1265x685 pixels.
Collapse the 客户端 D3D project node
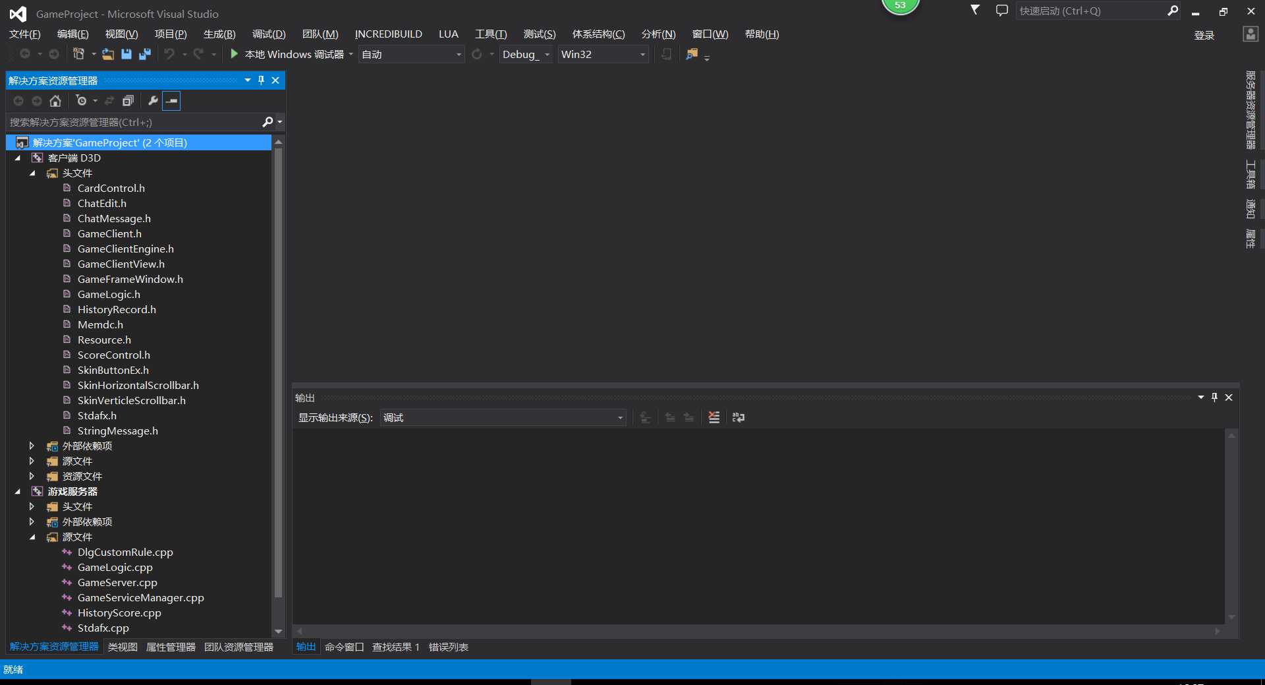pyautogui.click(x=18, y=158)
